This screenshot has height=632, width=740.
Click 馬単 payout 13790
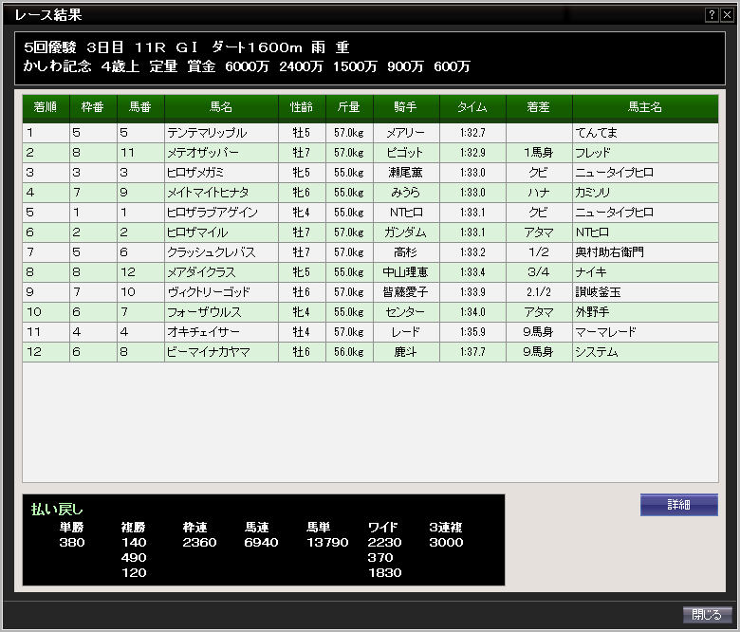click(327, 542)
